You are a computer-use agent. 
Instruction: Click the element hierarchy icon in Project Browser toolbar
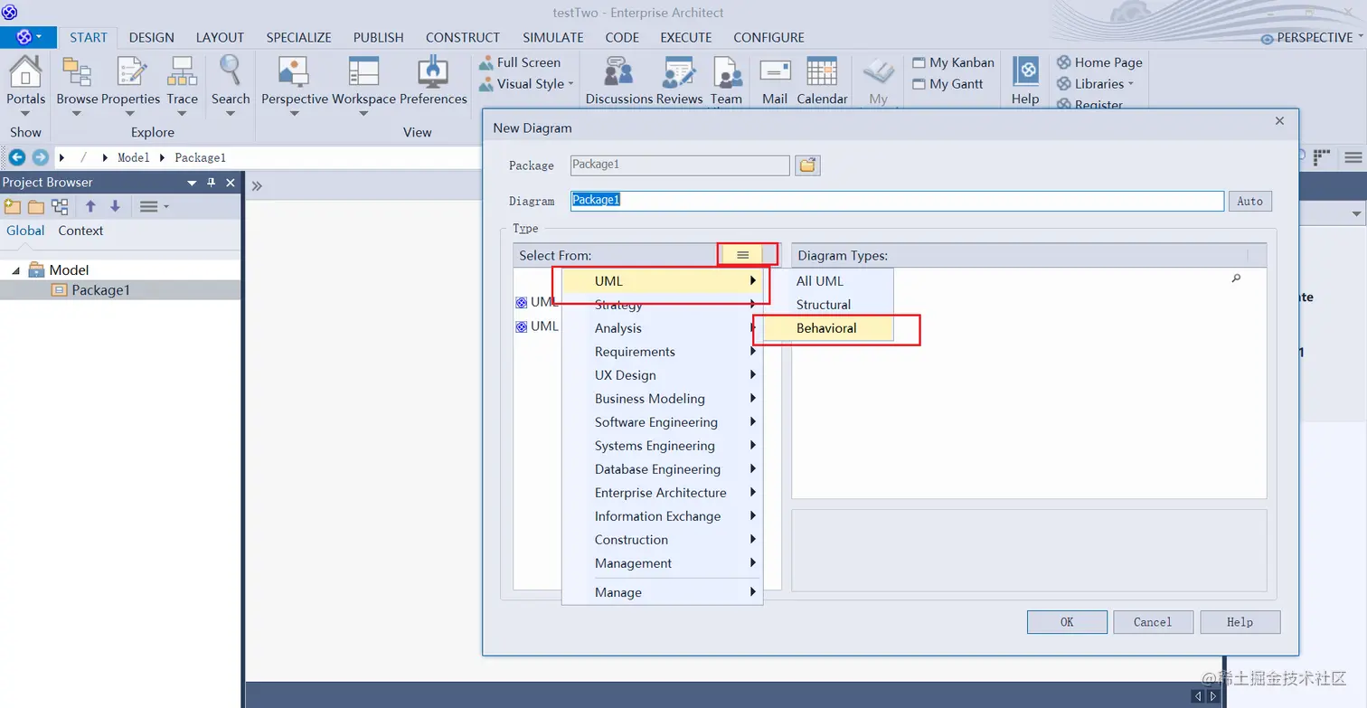pyautogui.click(x=60, y=206)
